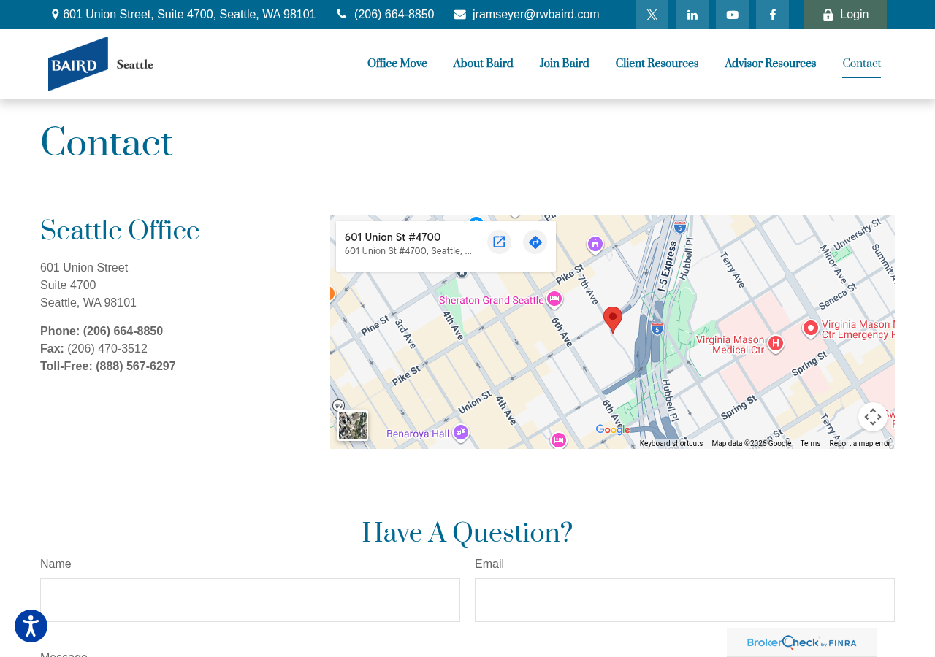
Task: Open the LinkedIn social icon
Action: pyautogui.click(x=692, y=15)
